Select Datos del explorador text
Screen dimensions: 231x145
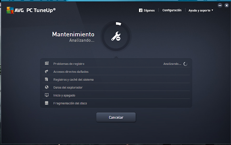68,87
